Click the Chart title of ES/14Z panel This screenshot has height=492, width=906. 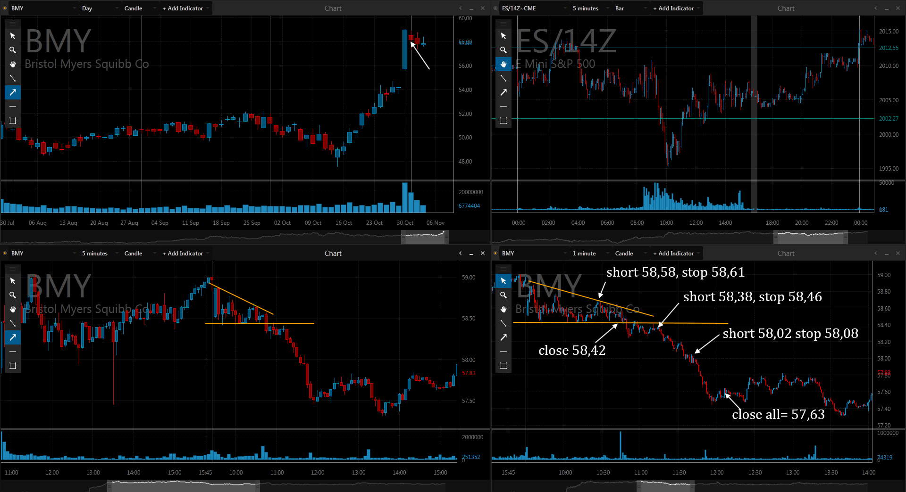(786, 8)
